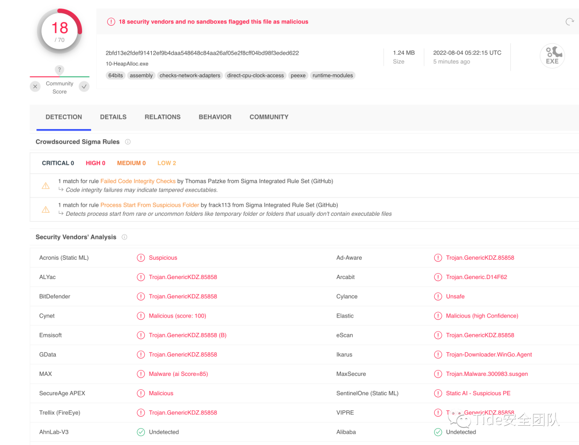This screenshot has width=579, height=445.
Task: Click alert icon in Cynet row
Action: point(140,315)
